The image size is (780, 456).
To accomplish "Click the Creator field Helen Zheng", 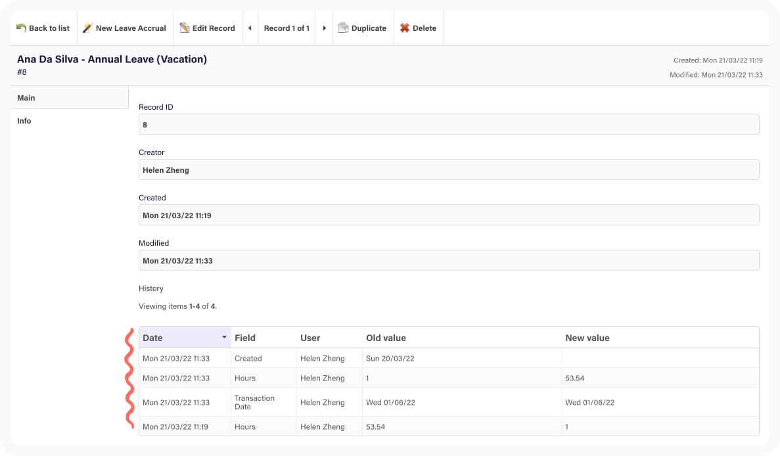I will pyautogui.click(x=449, y=170).
